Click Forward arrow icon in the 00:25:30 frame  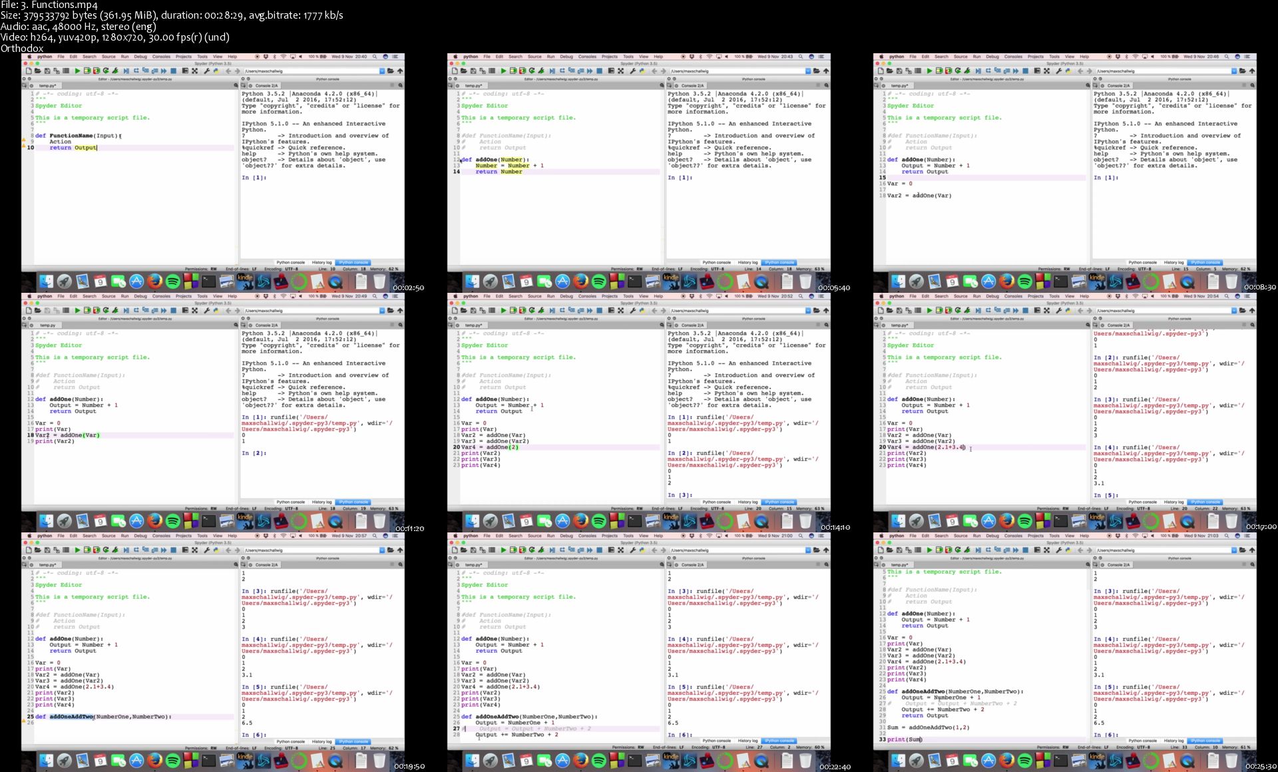tap(1089, 550)
